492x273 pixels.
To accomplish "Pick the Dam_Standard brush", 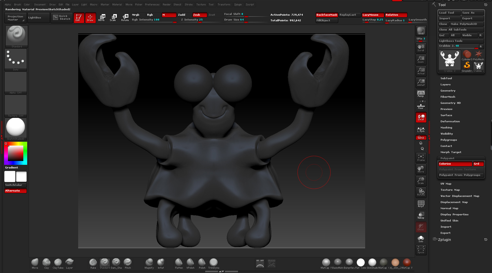I will point(116,264).
